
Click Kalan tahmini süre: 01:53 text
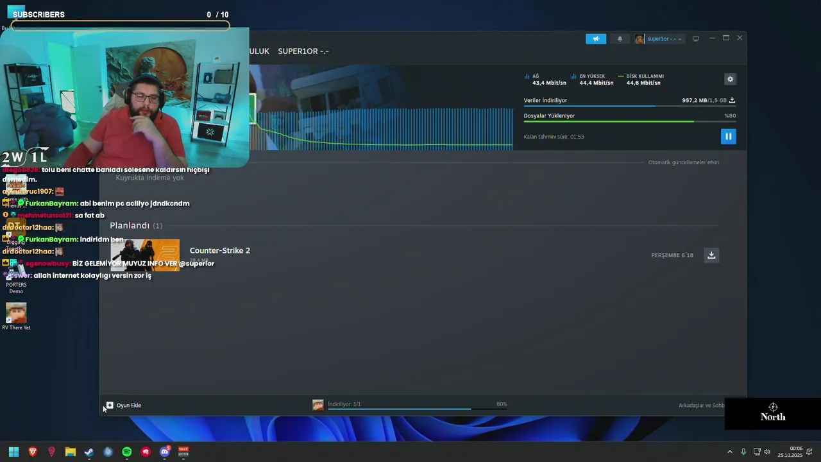click(554, 137)
